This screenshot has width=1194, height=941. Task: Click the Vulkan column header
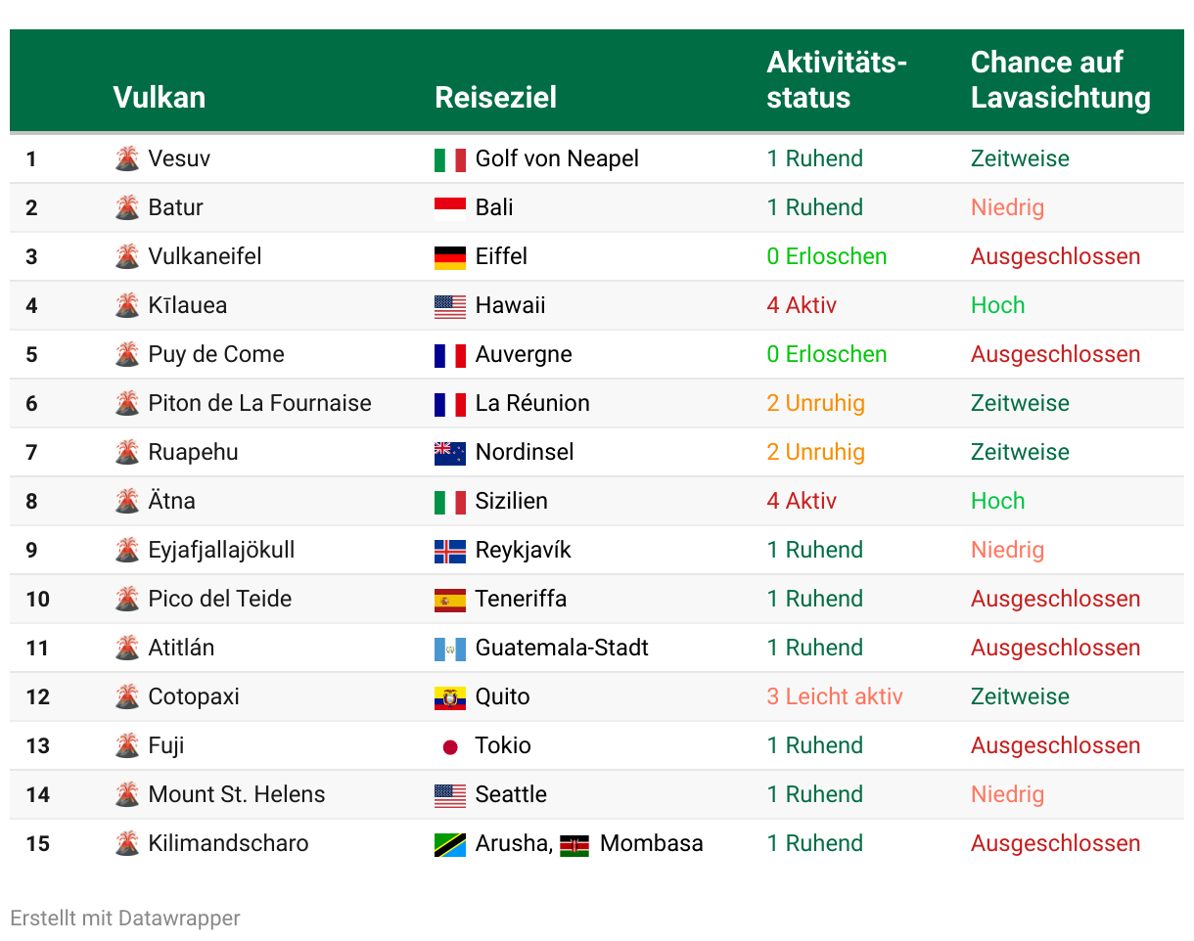(160, 97)
